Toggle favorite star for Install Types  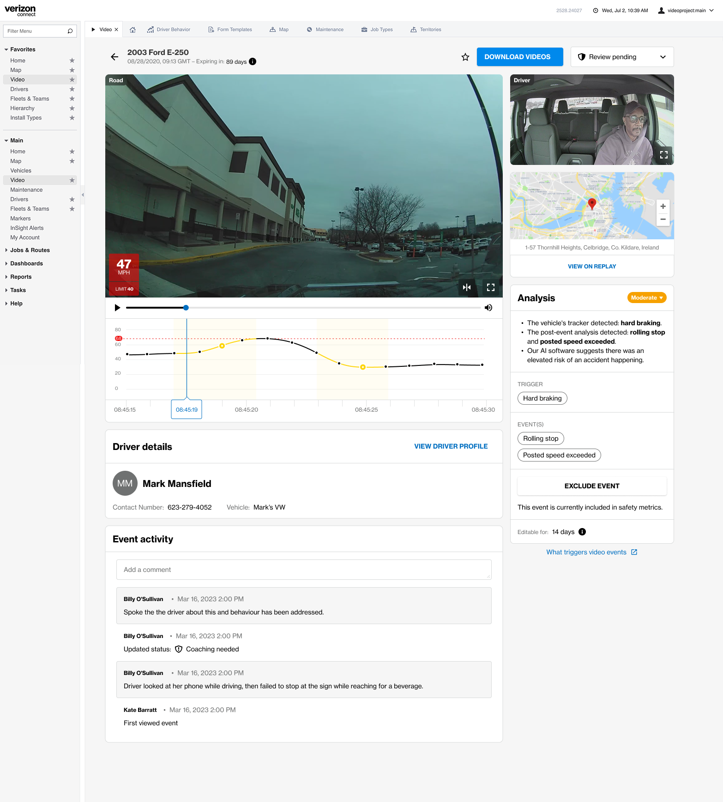(x=72, y=118)
